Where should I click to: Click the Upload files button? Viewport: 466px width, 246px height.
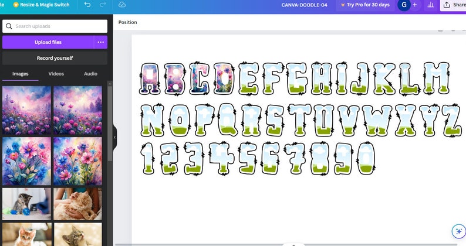click(48, 42)
